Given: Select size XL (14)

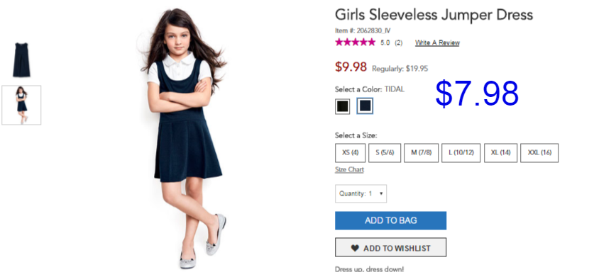Looking at the screenshot, I should [x=500, y=153].
